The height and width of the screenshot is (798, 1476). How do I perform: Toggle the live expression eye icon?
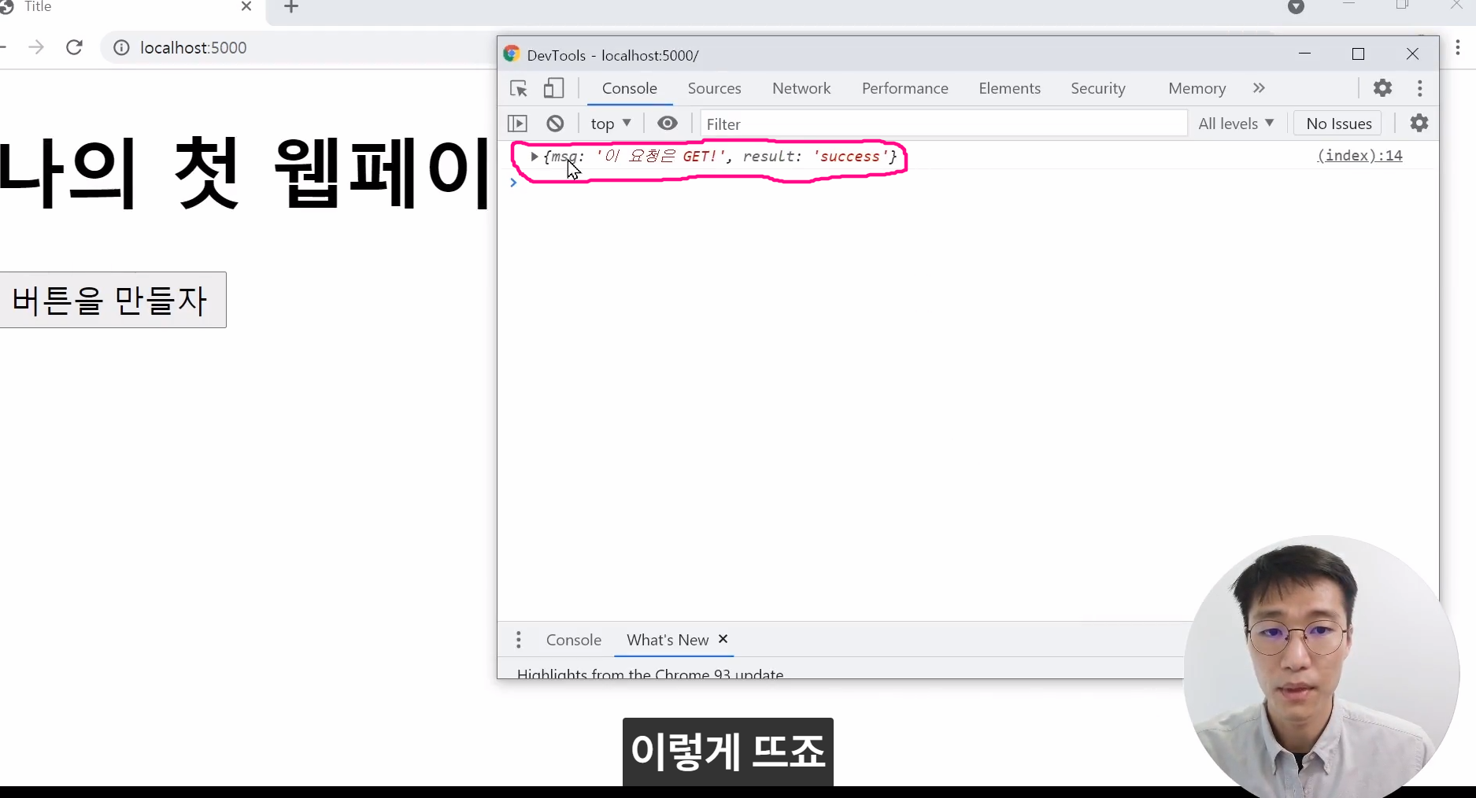tap(668, 124)
